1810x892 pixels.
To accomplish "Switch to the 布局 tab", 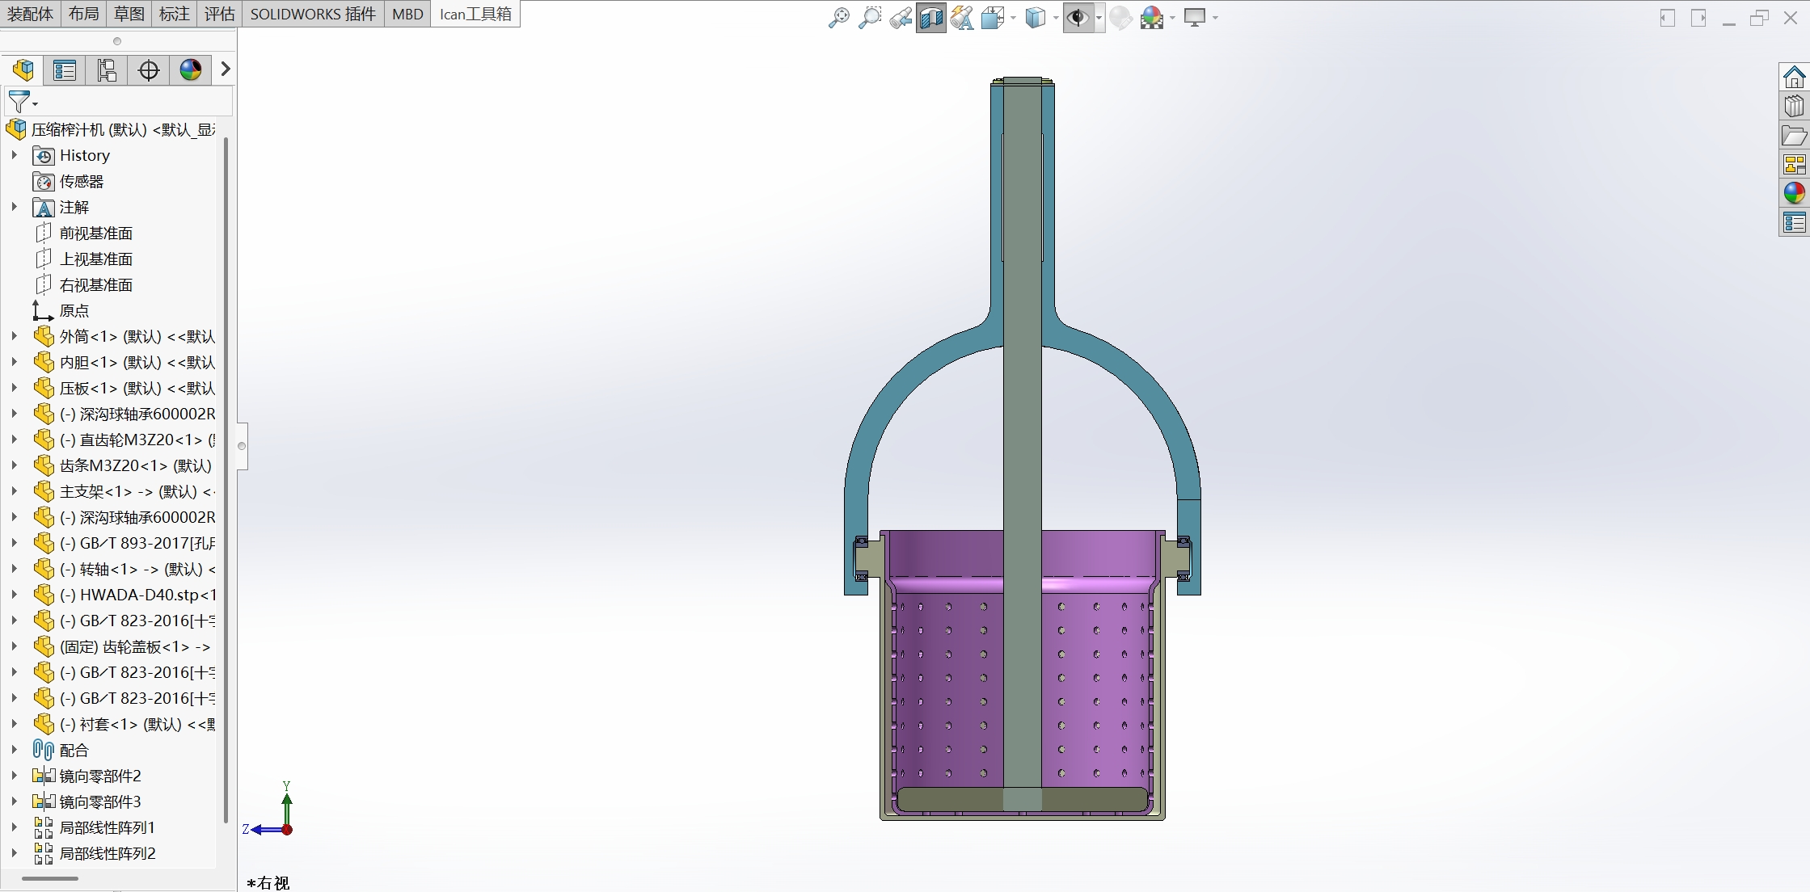I will [84, 14].
